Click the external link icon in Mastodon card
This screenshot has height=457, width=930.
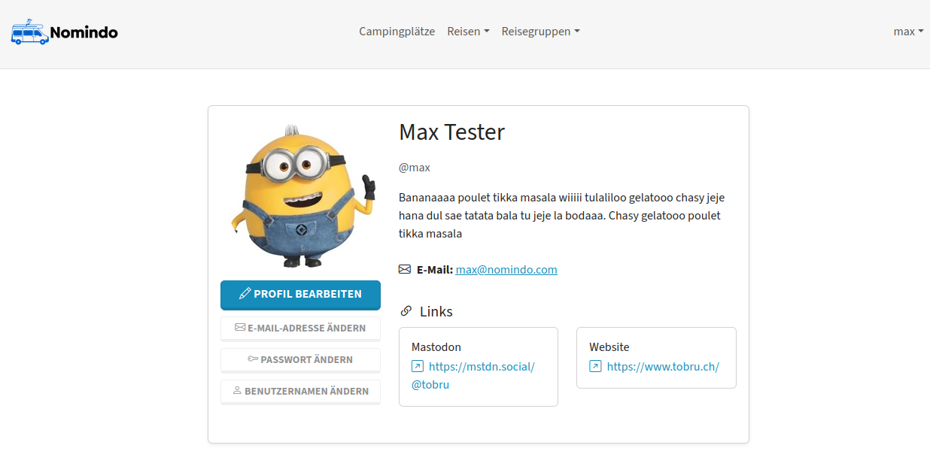click(x=418, y=367)
